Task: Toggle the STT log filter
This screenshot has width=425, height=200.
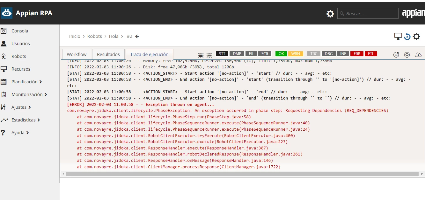Action: point(222,54)
